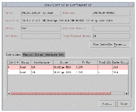The height and width of the screenshot is (112, 136).
Task: Click the Total LDs column header
Action: pyautogui.click(x=105, y=62)
